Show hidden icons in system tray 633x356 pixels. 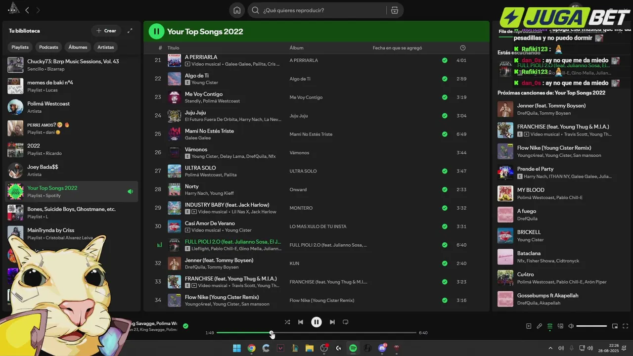(x=550, y=348)
